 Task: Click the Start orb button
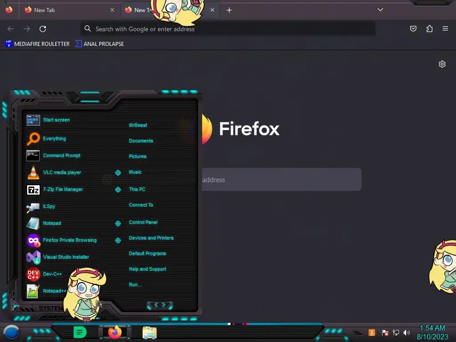point(12,332)
